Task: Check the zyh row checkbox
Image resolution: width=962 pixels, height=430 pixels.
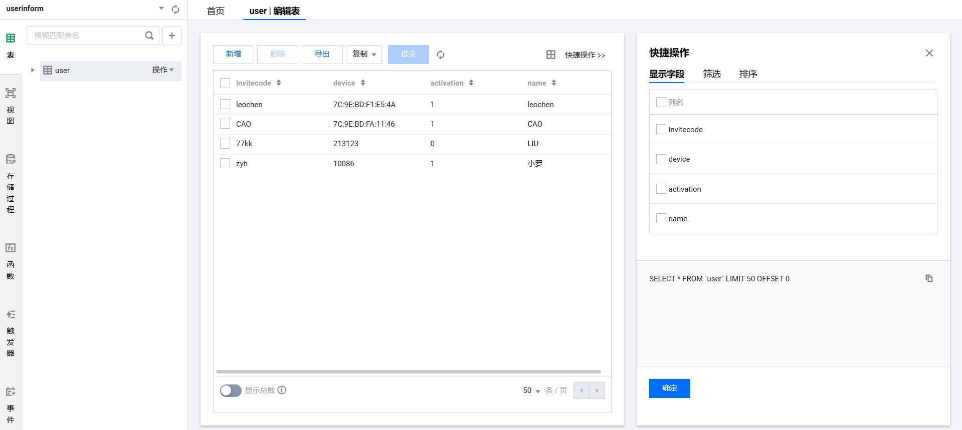Action: pyautogui.click(x=225, y=163)
